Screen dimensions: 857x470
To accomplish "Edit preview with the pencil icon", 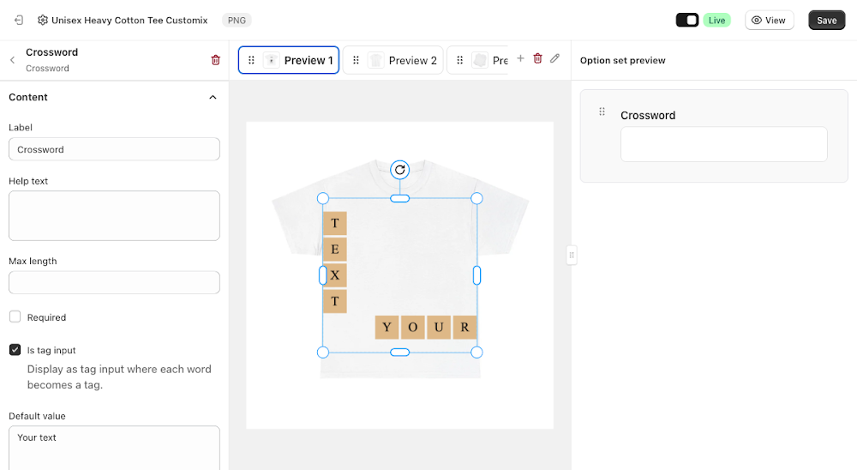I will (x=554, y=58).
